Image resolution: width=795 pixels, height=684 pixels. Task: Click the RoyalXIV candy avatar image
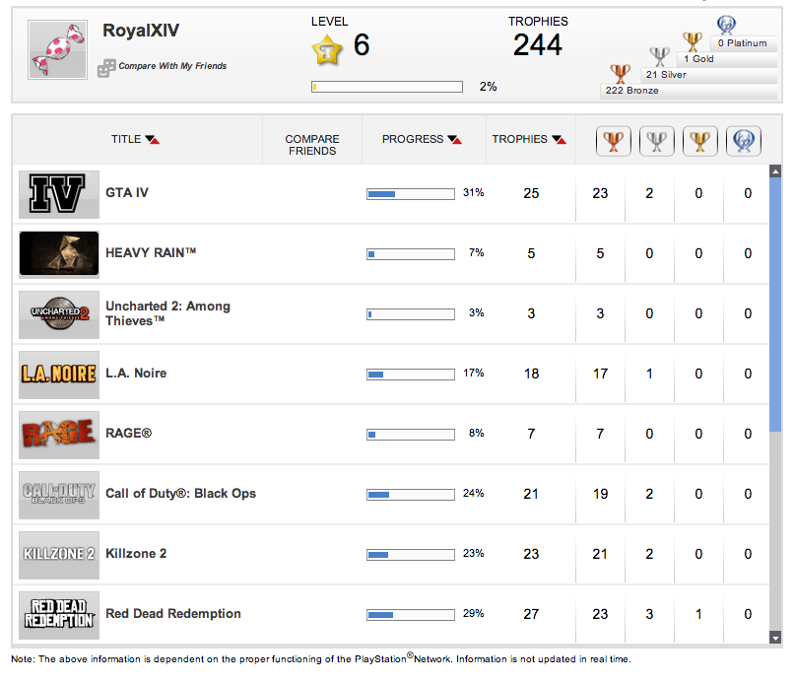57,49
